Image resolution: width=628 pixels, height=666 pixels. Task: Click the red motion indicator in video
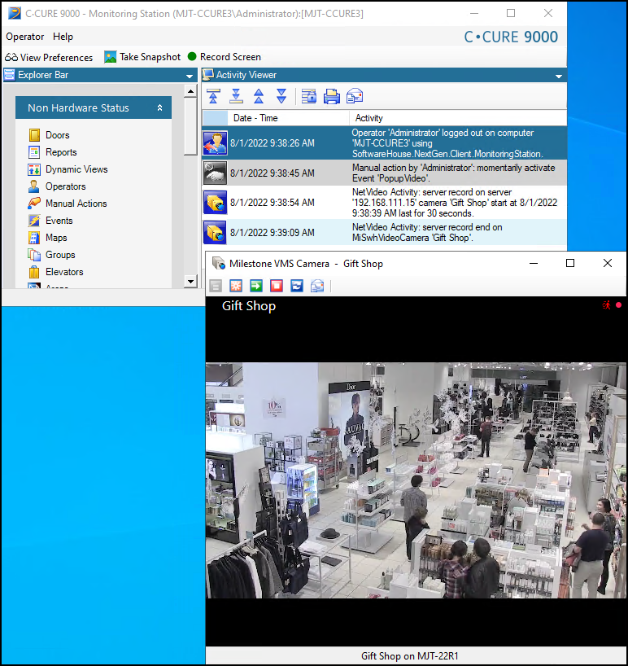coord(607,305)
